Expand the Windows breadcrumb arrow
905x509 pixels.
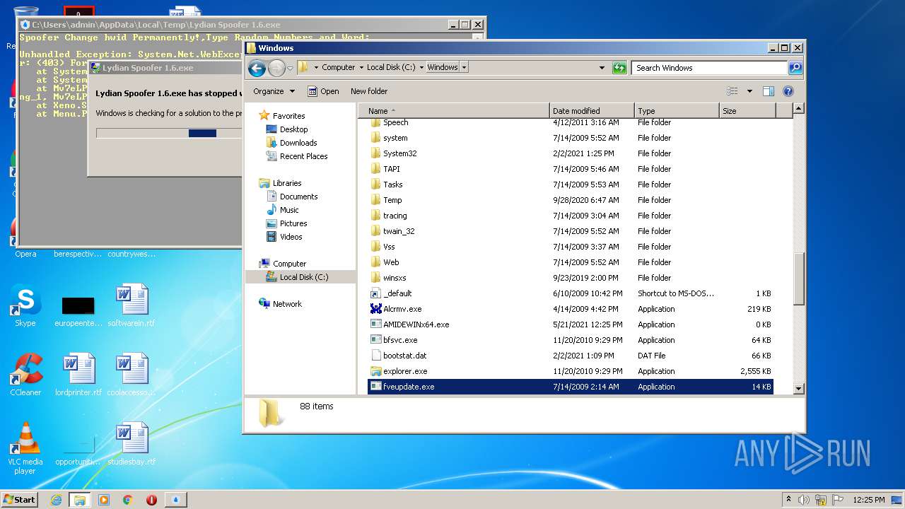[465, 68]
